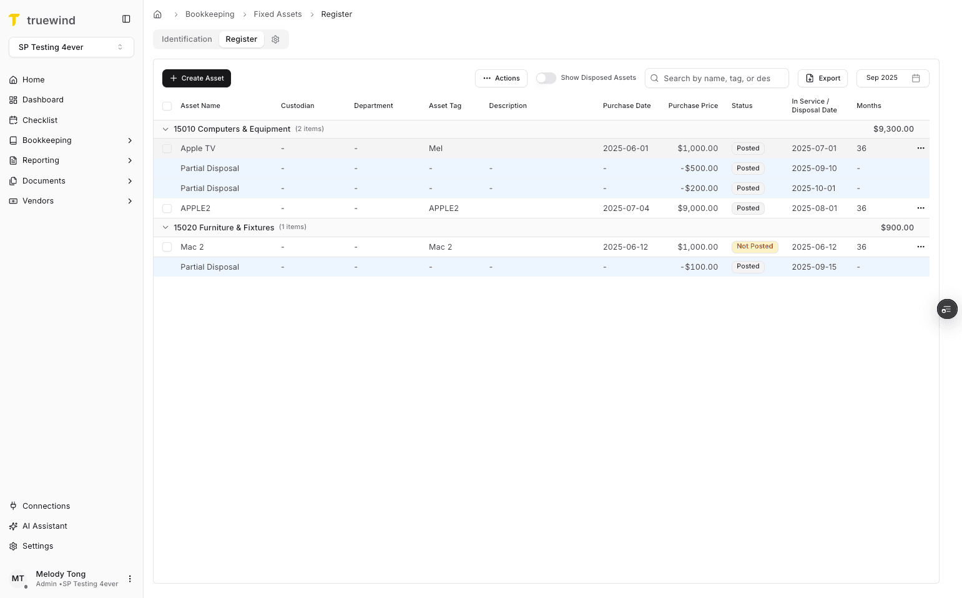Select the APPLE2 row checkbox
This screenshot has width=962, height=598.
click(167, 208)
